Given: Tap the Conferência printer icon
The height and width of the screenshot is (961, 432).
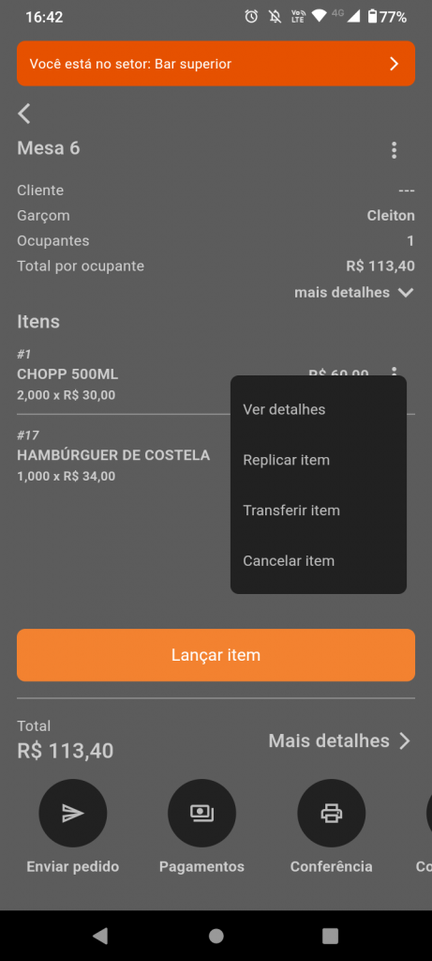Looking at the screenshot, I should pos(332,814).
